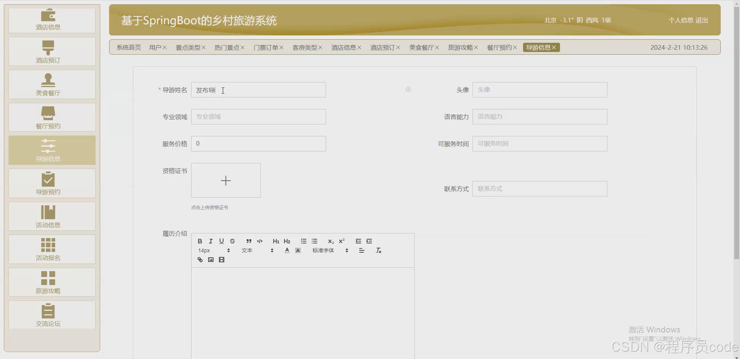Apply italic formatting in the rich text editor
Viewport: 740px width, 359px height.
pos(211,241)
